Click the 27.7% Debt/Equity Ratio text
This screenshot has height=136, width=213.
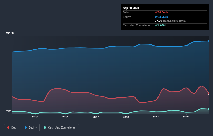(170, 21)
